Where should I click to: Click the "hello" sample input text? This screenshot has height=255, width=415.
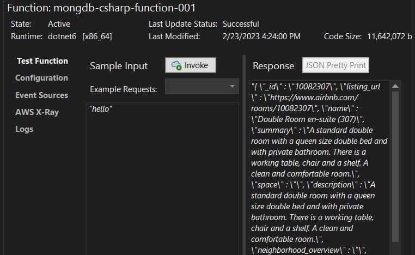(101, 109)
